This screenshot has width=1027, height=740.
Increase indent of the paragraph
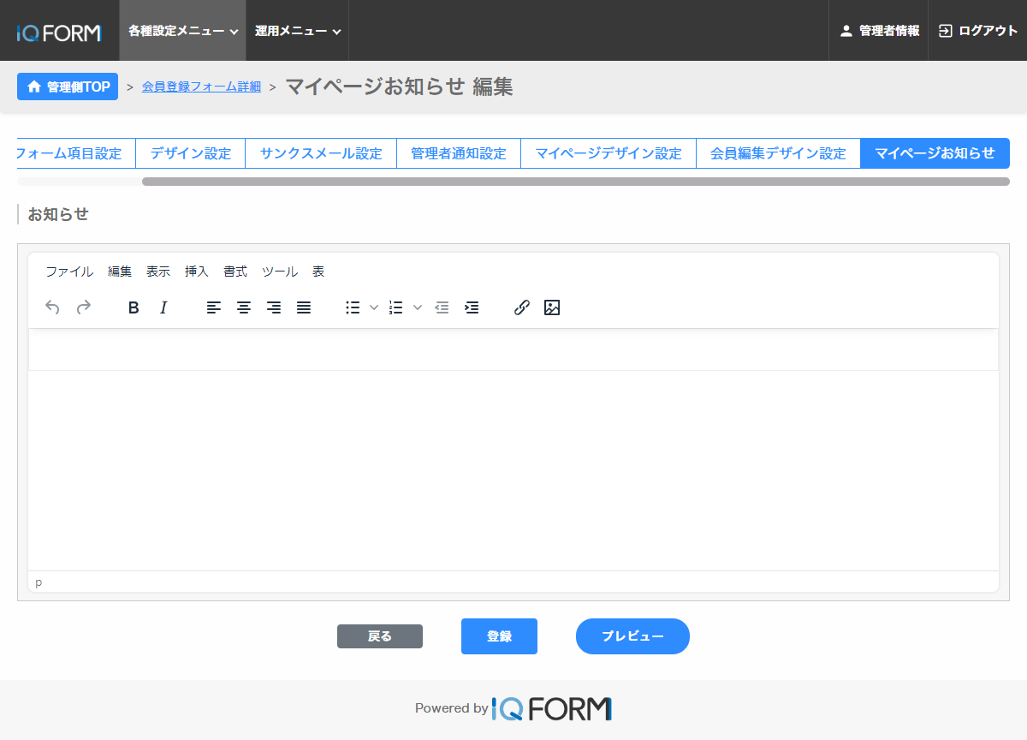(x=472, y=307)
